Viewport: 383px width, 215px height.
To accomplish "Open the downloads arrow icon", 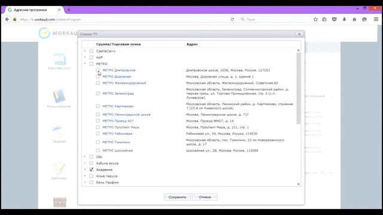I will tap(345, 19).
